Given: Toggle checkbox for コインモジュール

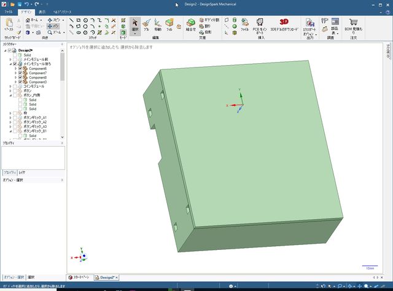Looking at the screenshot, I should click(x=15, y=87).
